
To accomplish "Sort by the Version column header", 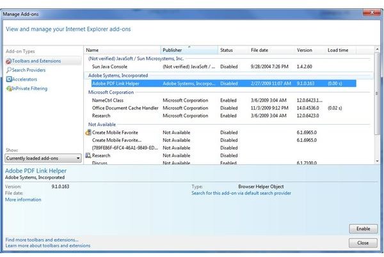I will [x=310, y=50].
